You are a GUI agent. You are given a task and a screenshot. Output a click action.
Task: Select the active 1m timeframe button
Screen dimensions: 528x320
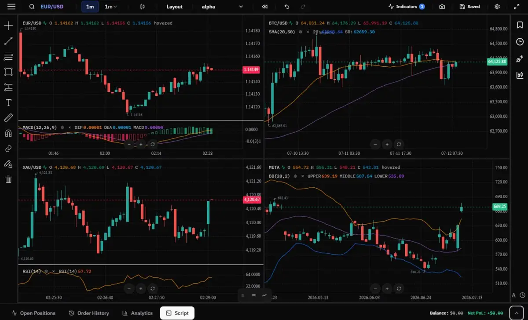[90, 7]
